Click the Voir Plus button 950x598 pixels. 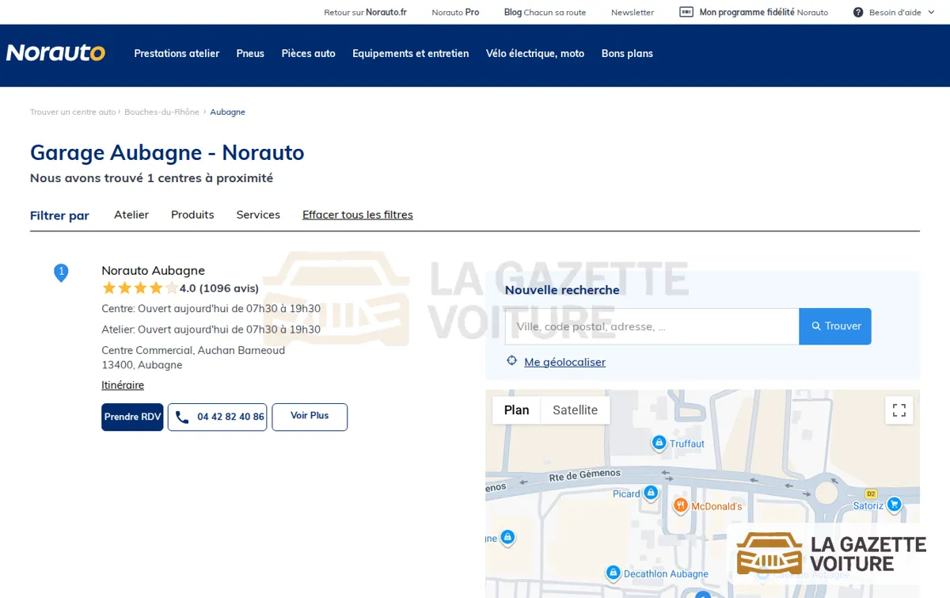(310, 417)
